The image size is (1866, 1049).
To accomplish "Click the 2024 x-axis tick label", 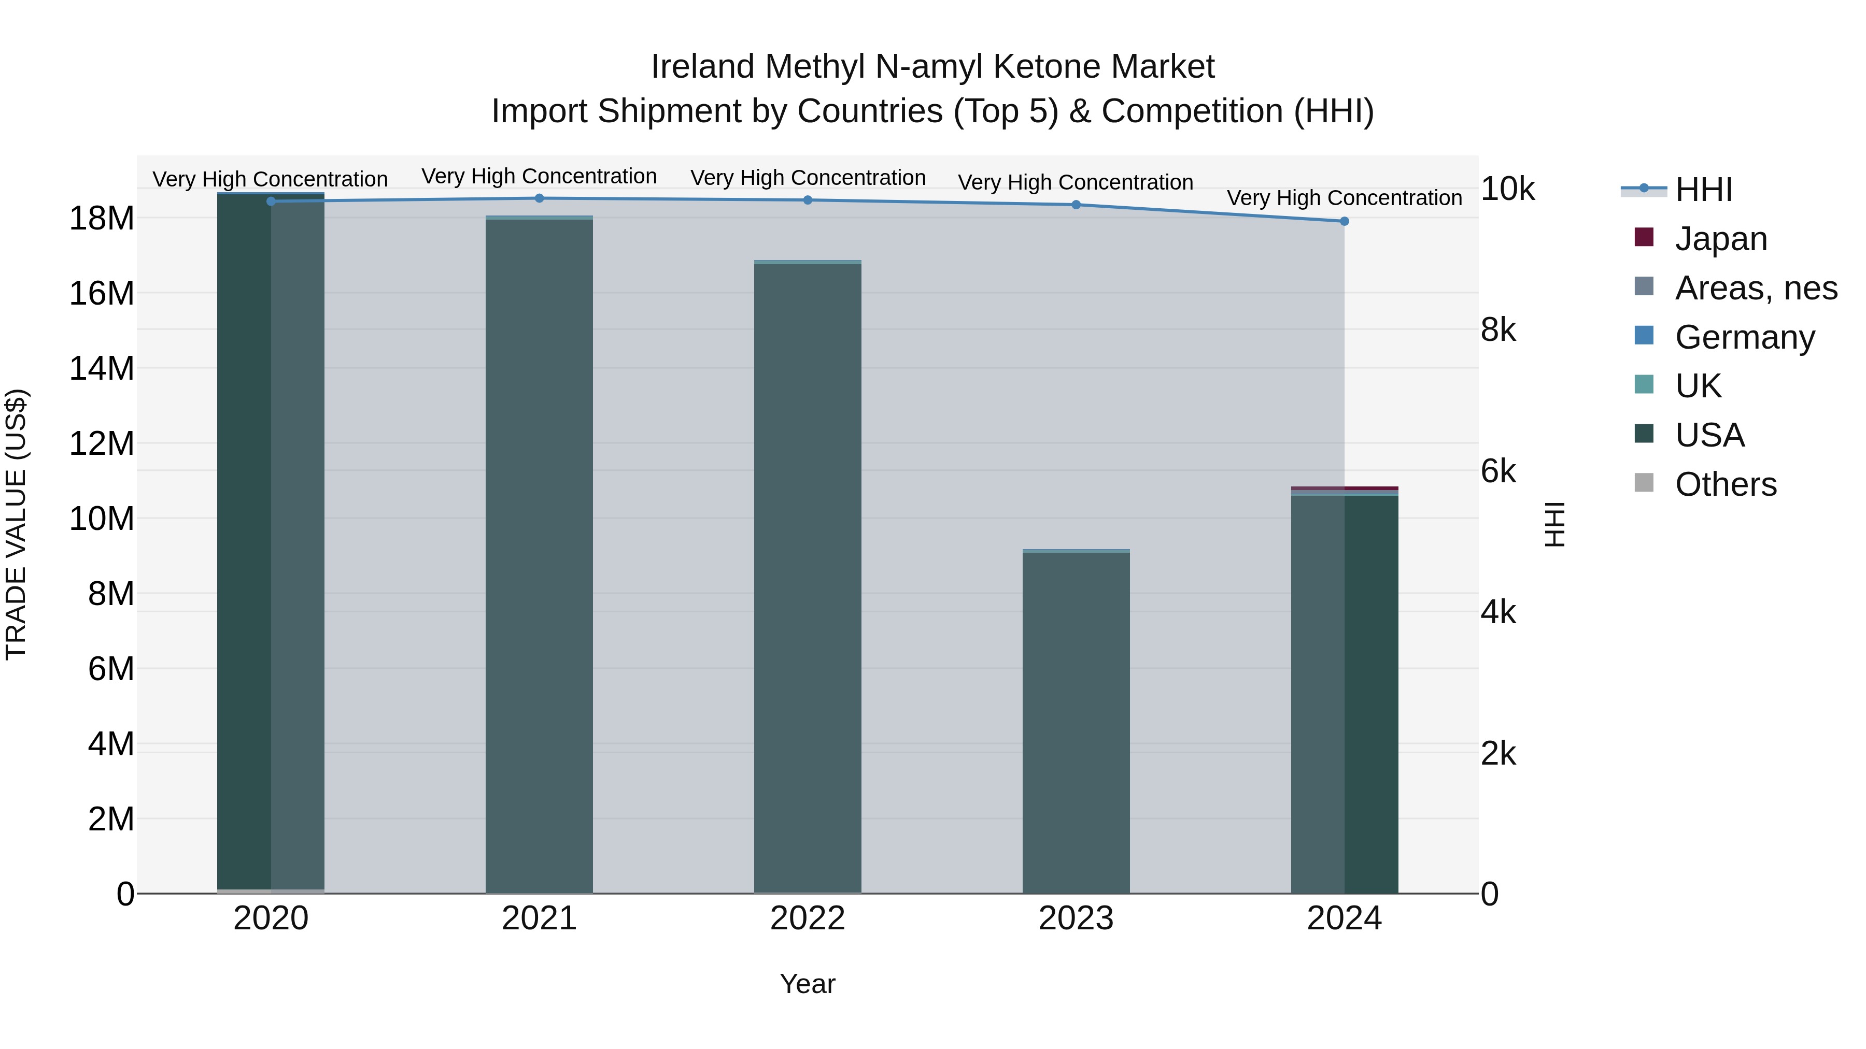I will 1345,918.
